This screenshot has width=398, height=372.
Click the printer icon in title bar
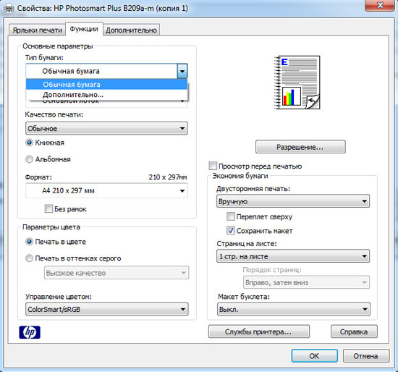coord(9,9)
